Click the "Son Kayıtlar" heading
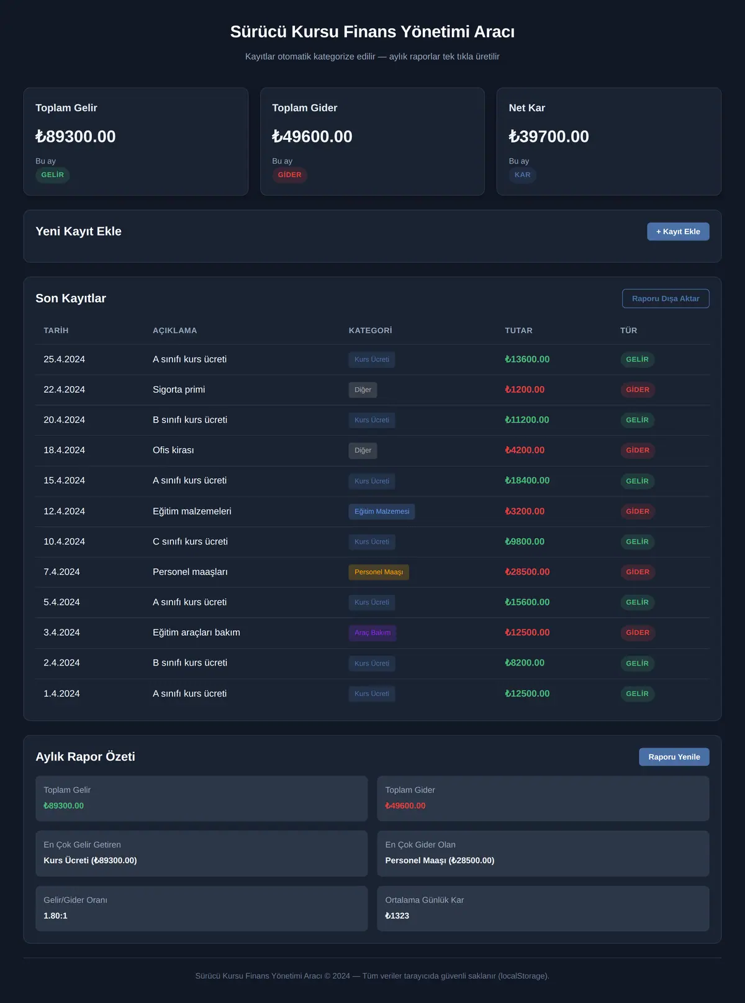 point(71,298)
